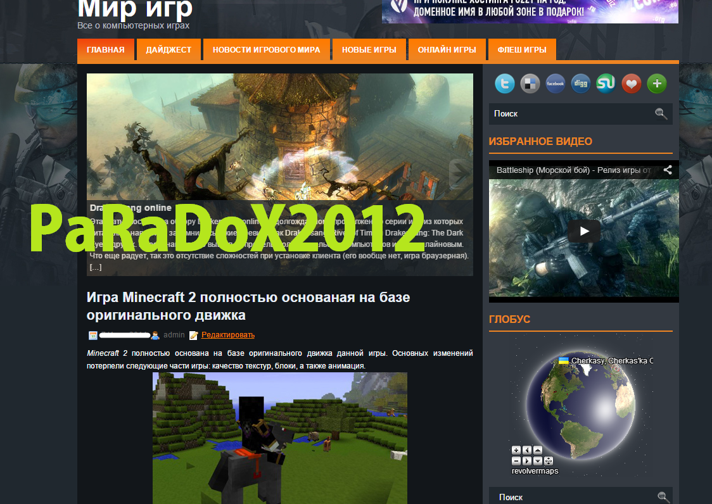Screen dimensions: 712x504
Task: Click the hosting banner advertisement at top
Action: point(530,11)
